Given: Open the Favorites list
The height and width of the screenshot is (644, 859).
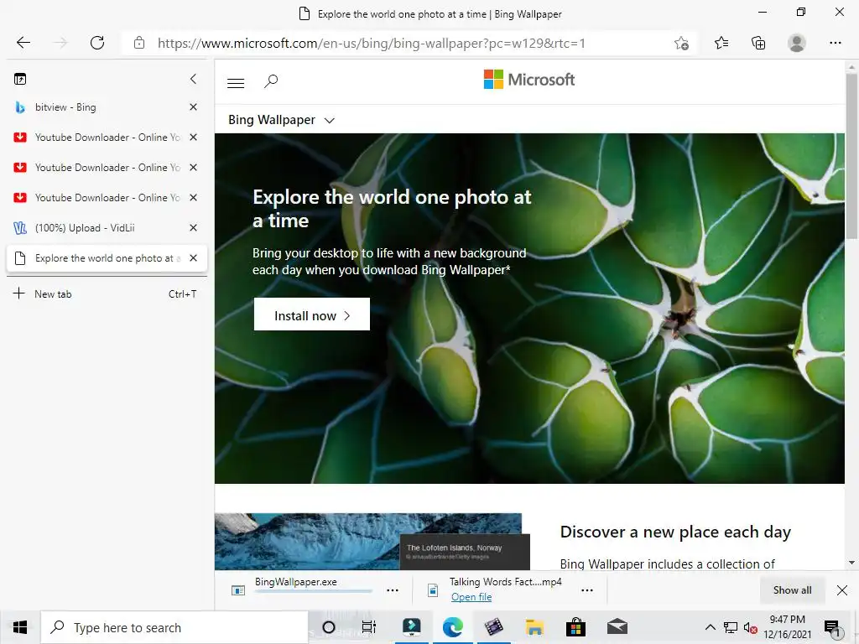Looking at the screenshot, I should (721, 43).
